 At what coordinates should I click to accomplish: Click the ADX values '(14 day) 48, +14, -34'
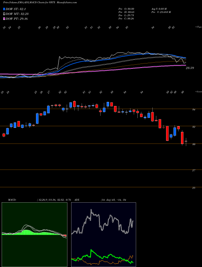(113, 200)
